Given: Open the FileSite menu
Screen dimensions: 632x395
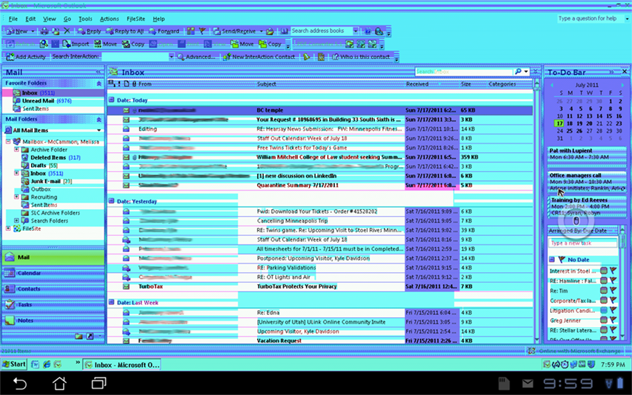Looking at the screenshot, I should click(x=136, y=19).
